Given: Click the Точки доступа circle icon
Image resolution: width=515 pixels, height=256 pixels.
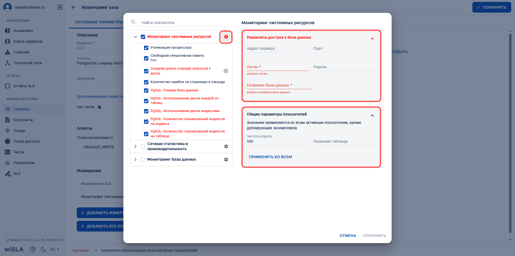Looking at the screenshot, I should [8, 141].
